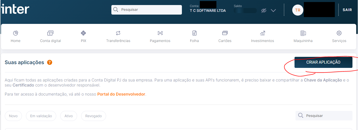Open the Cartões menu label
Image resolution: width=358 pixels, height=130 pixels.
point(225,41)
